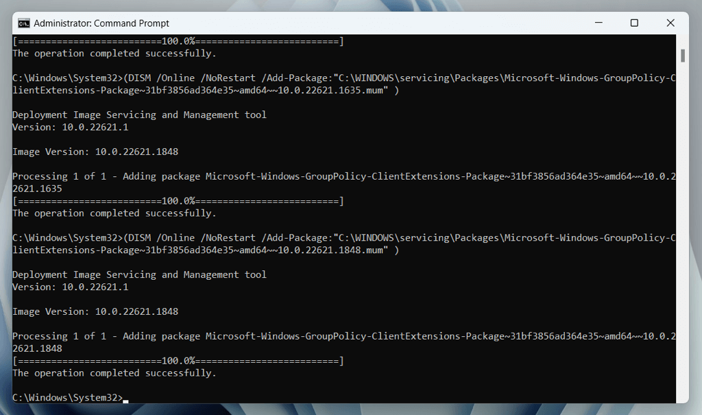702x415 pixels.
Task: Close the Administrator Command Prompt window
Action: pos(670,23)
